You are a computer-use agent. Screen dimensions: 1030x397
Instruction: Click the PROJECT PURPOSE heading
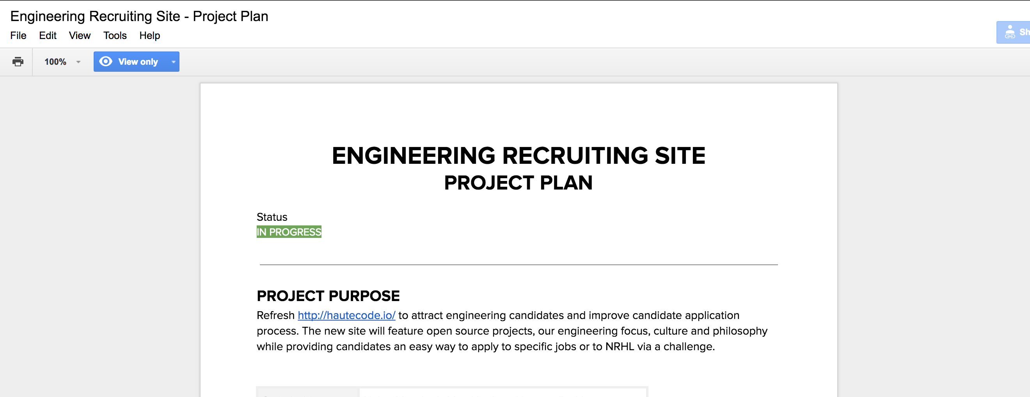tap(328, 296)
